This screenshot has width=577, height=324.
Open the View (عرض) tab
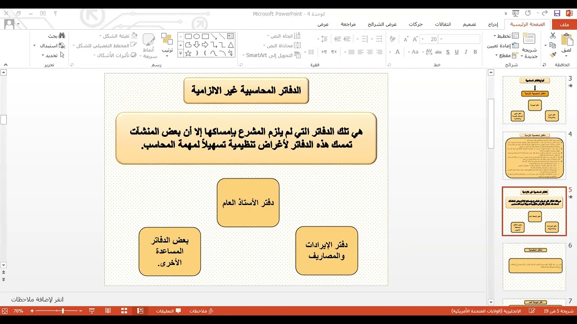tap(323, 24)
